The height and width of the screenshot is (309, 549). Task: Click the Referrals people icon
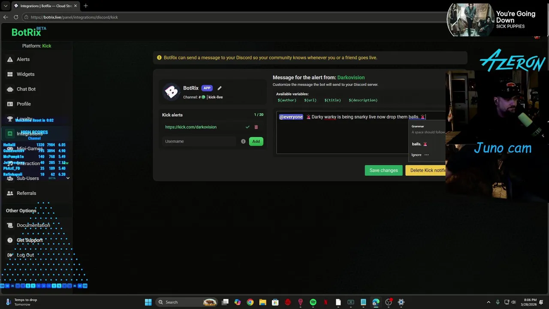10,193
